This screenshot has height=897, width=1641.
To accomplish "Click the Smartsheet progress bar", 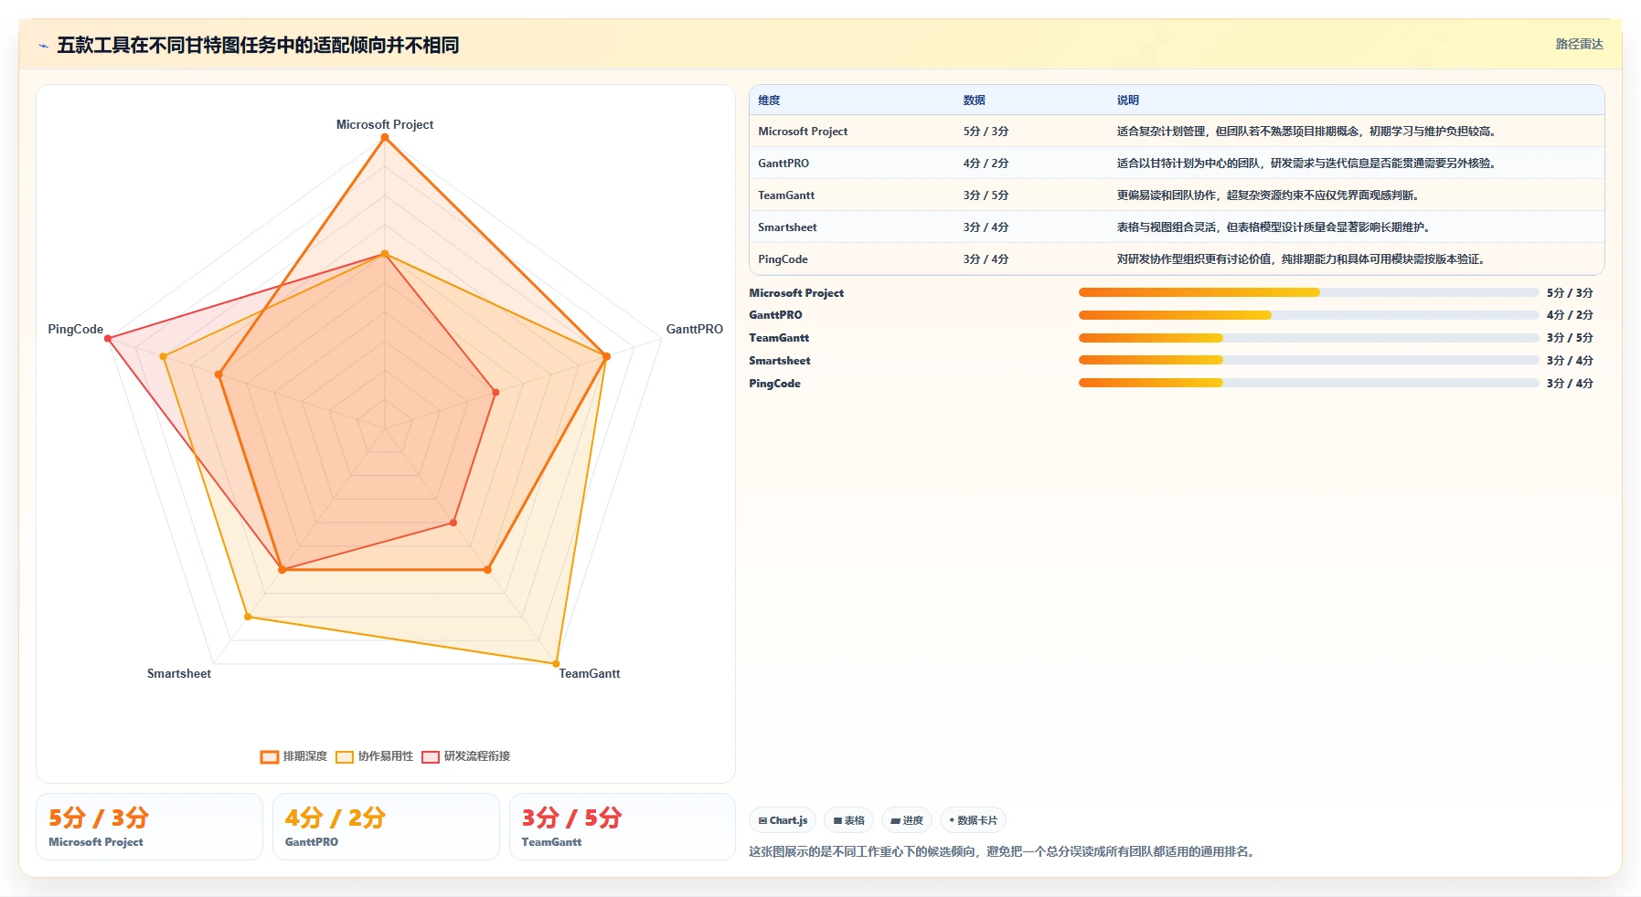I will coord(1309,360).
